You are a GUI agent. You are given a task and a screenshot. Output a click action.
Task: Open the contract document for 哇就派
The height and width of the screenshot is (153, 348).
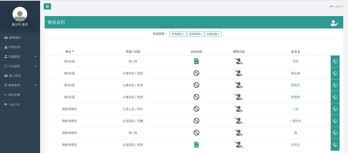point(196,144)
